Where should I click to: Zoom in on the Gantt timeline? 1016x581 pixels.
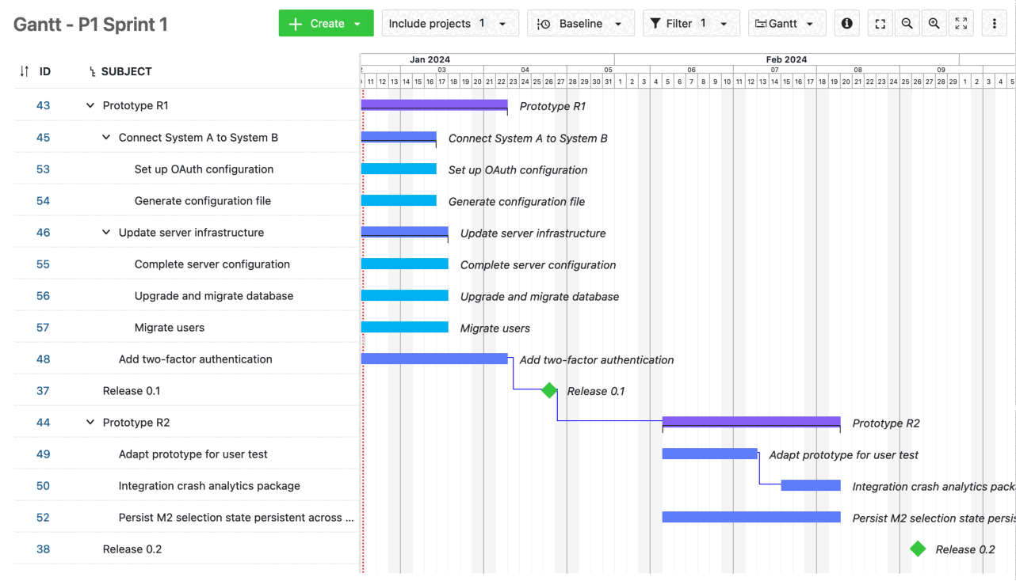934,23
